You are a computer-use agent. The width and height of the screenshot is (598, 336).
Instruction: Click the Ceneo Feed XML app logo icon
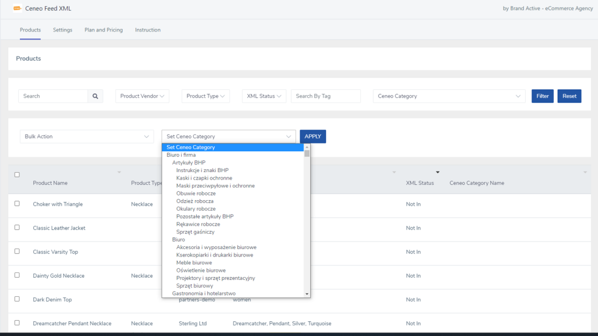pyautogui.click(x=17, y=9)
